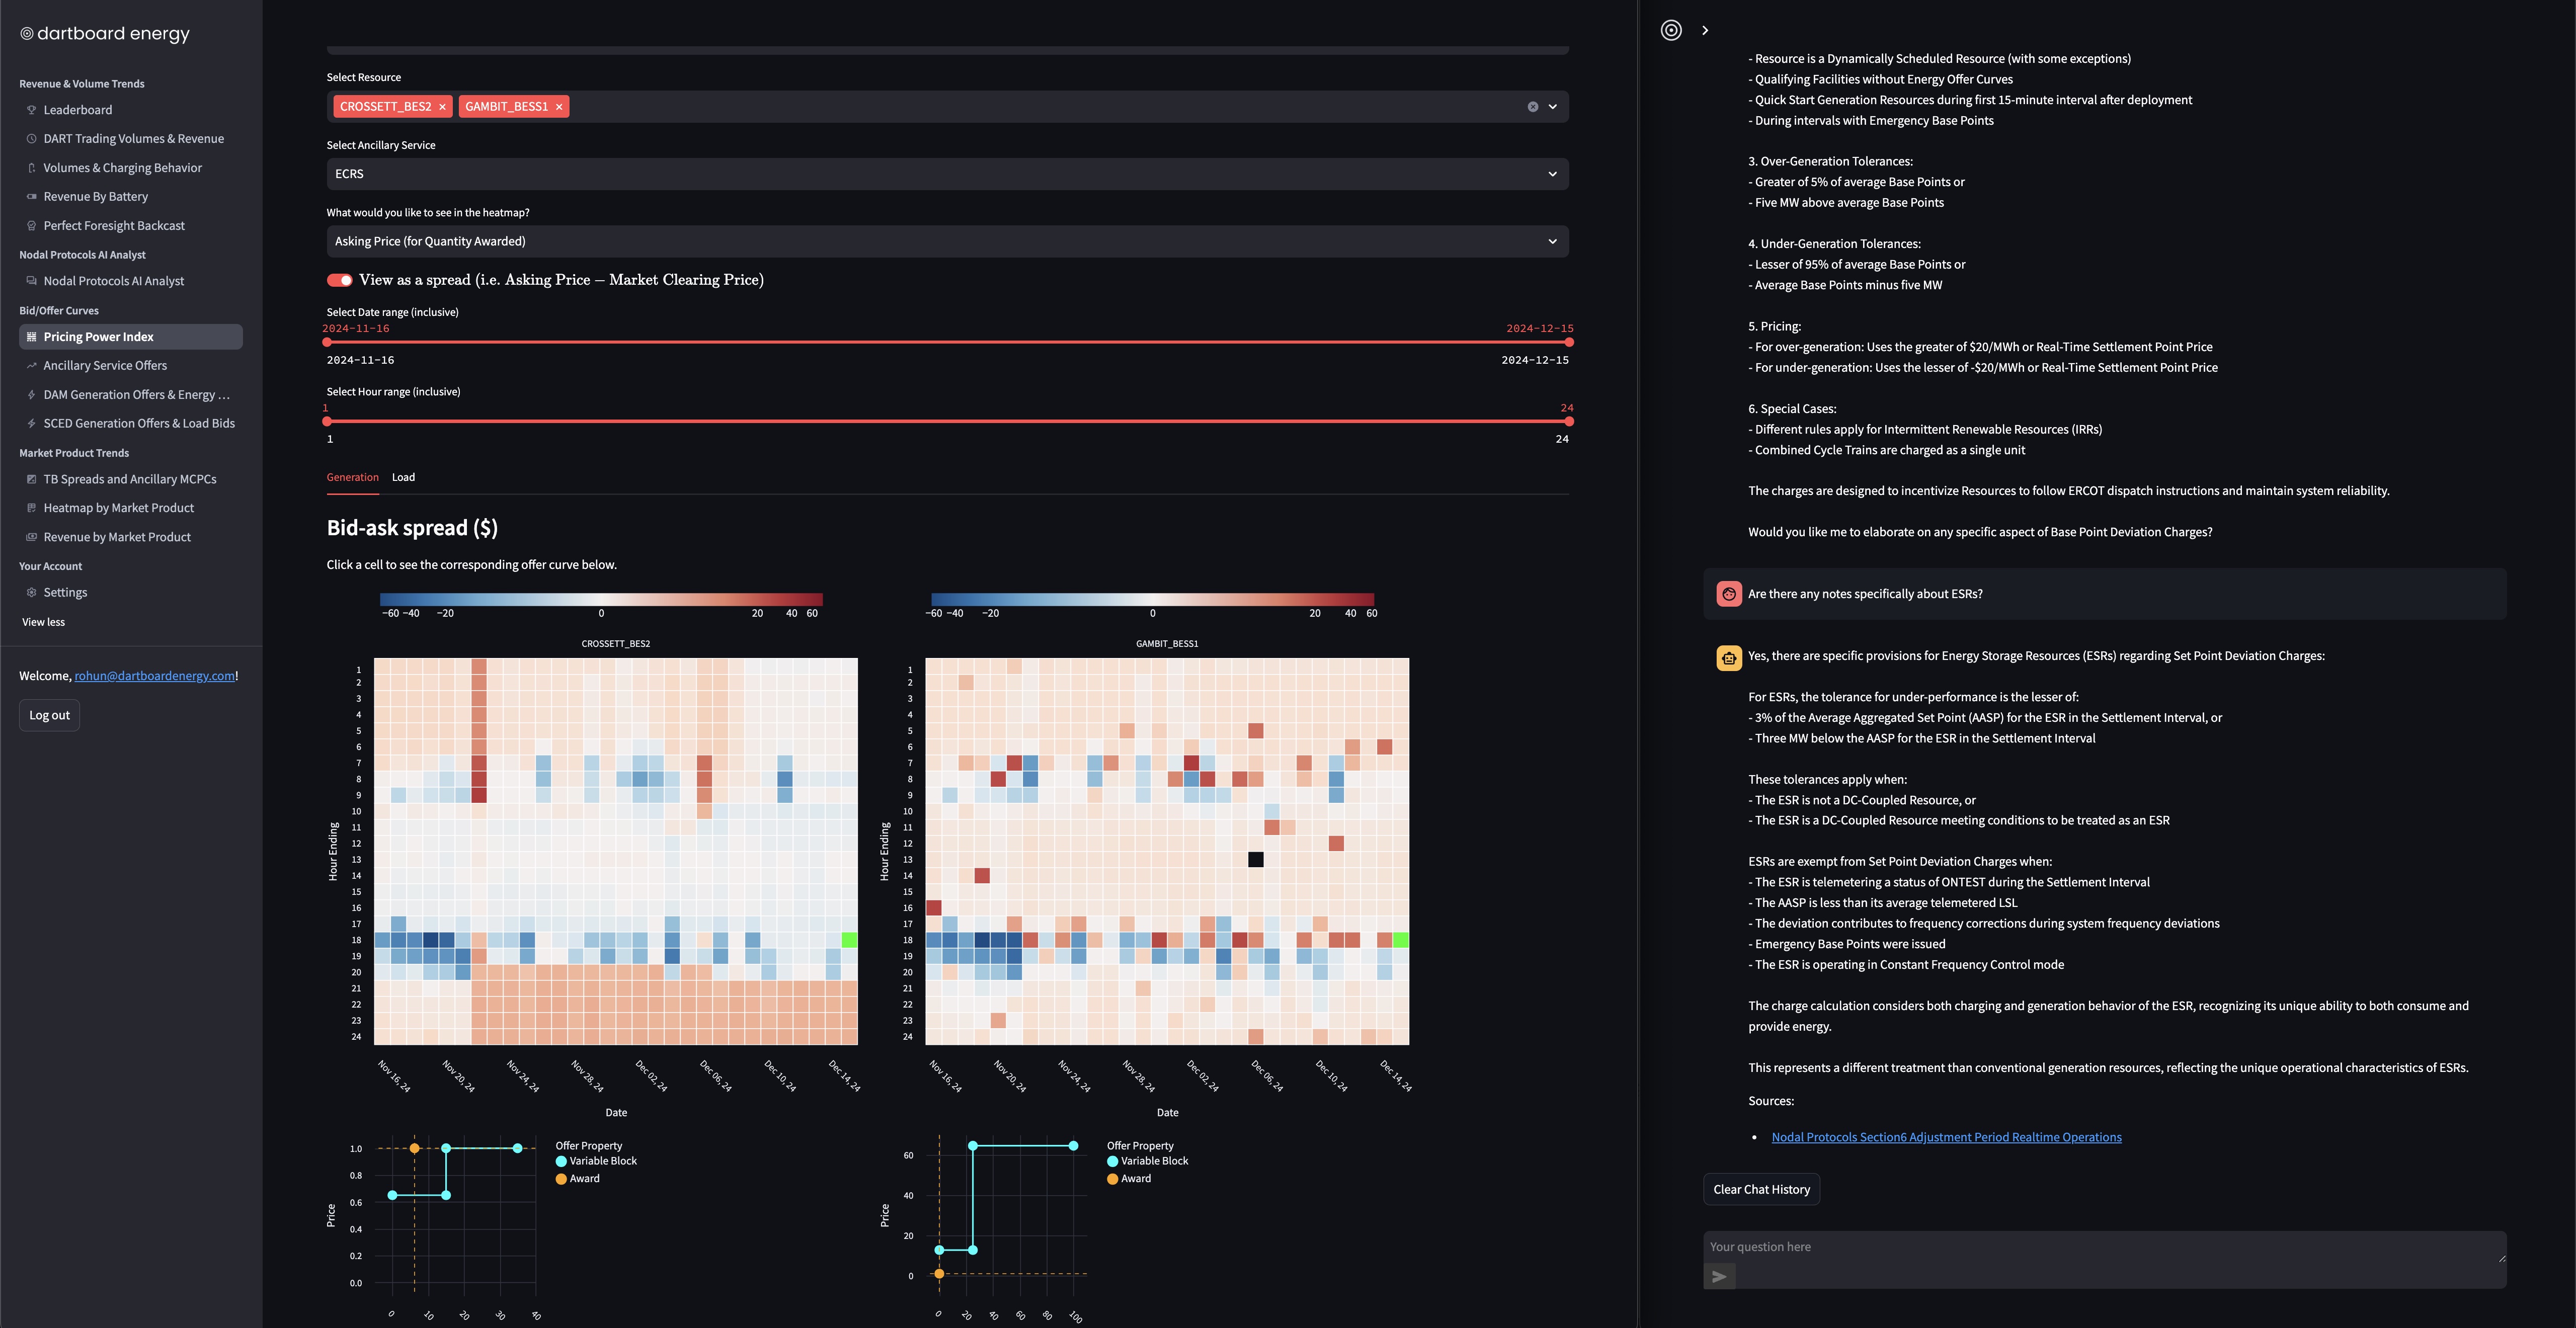Click the Settings gear icon in sidebar
Screen dimensions: 2576x1328
click(x=31, y=593)
